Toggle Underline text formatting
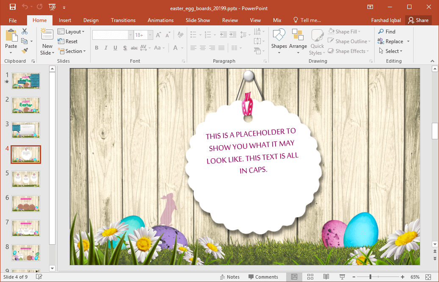Image resolution: width=439 pixels, height=282 pixels. (x=115, y=48)
